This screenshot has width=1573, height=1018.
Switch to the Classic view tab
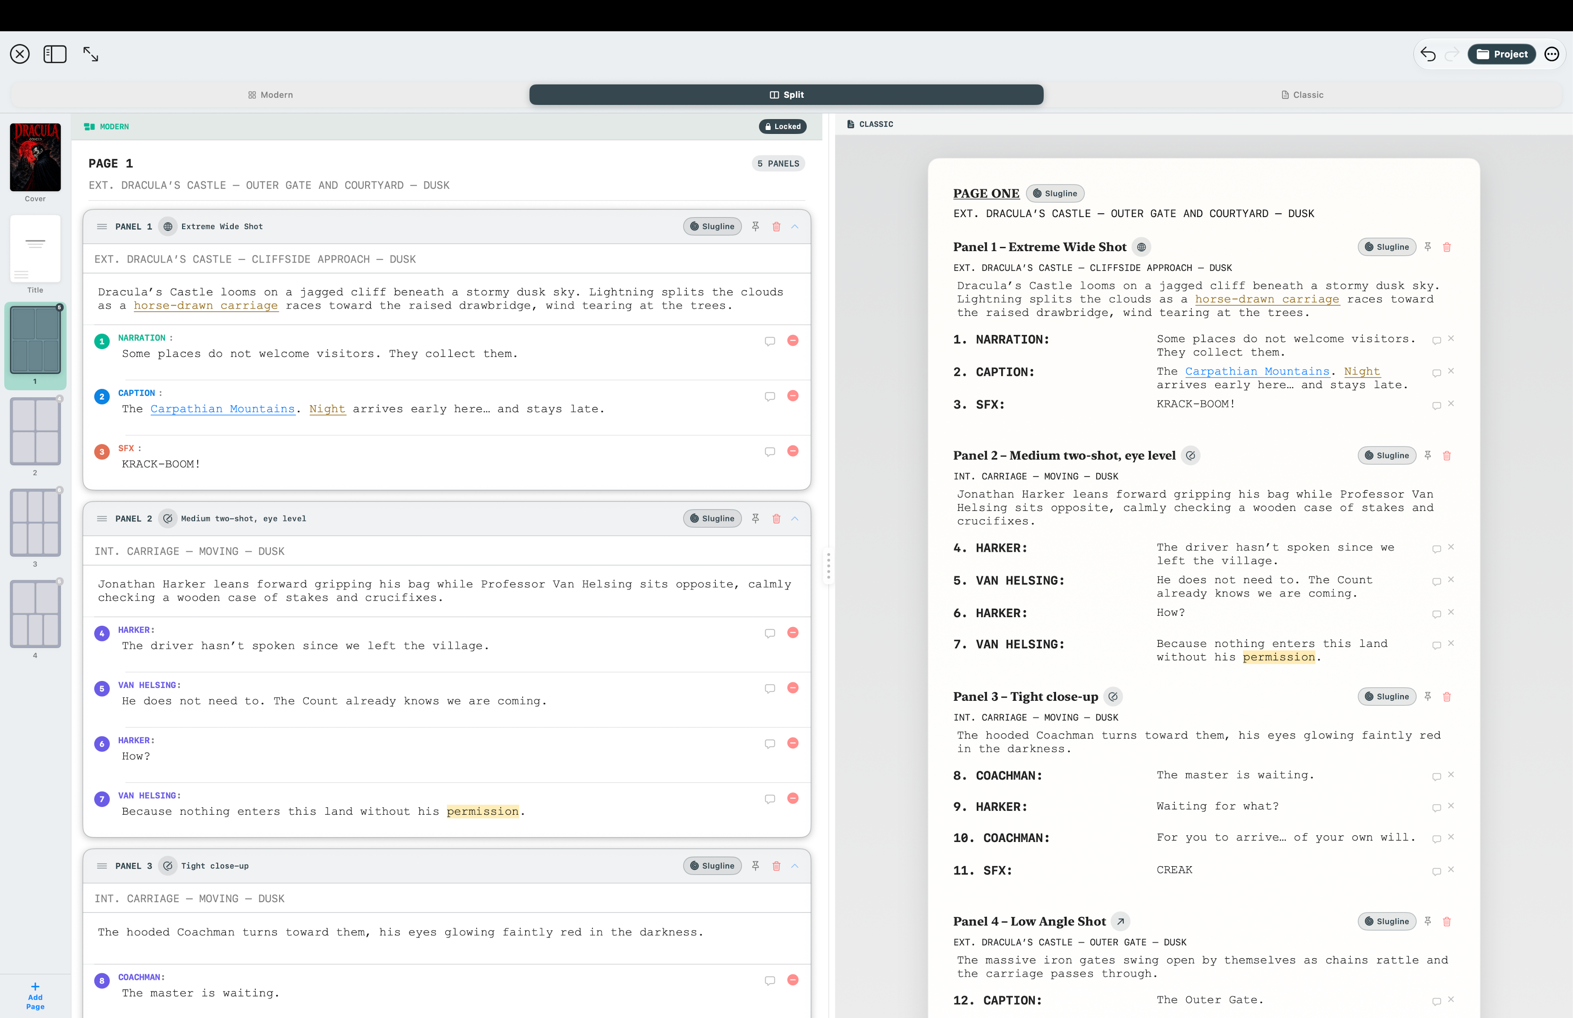tap(1302, 94)
